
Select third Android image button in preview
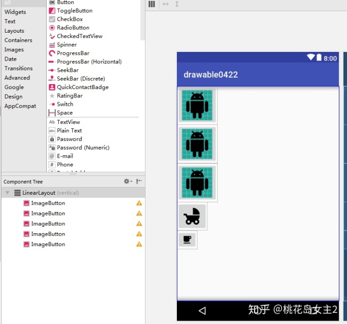197,183
